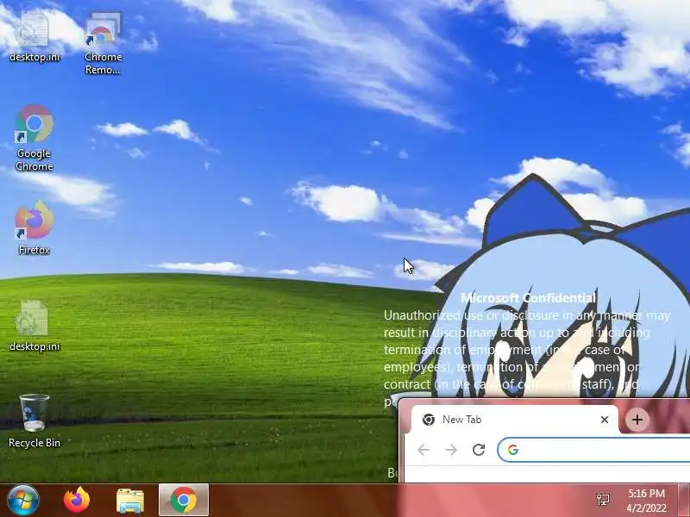Select the desktop.ini icon above Recycle Bin
Screen dimensions: 690x517
[34, 326]
